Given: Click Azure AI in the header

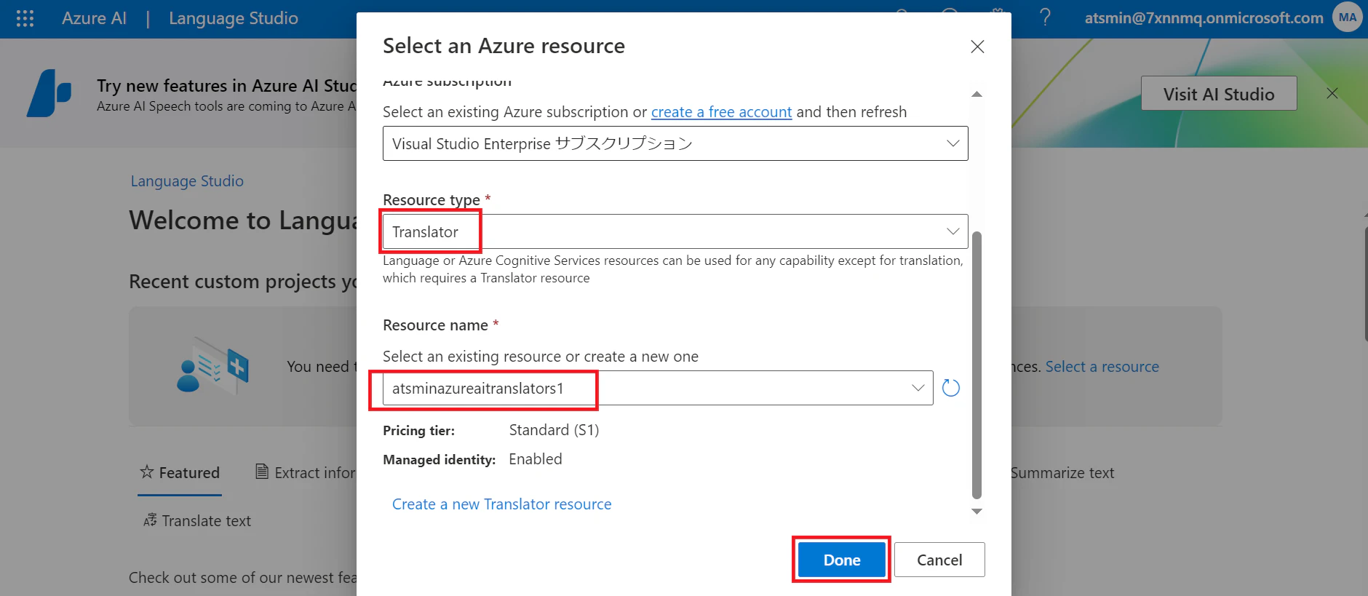Looking at the screenshot, I should (x=94, y=18).
